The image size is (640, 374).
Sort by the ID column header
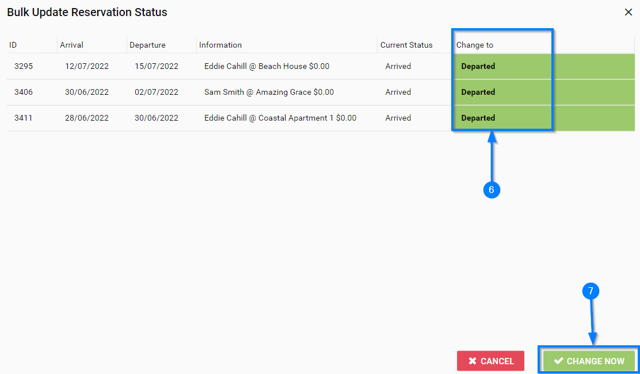pyautogui.click(x=13, y=45)
